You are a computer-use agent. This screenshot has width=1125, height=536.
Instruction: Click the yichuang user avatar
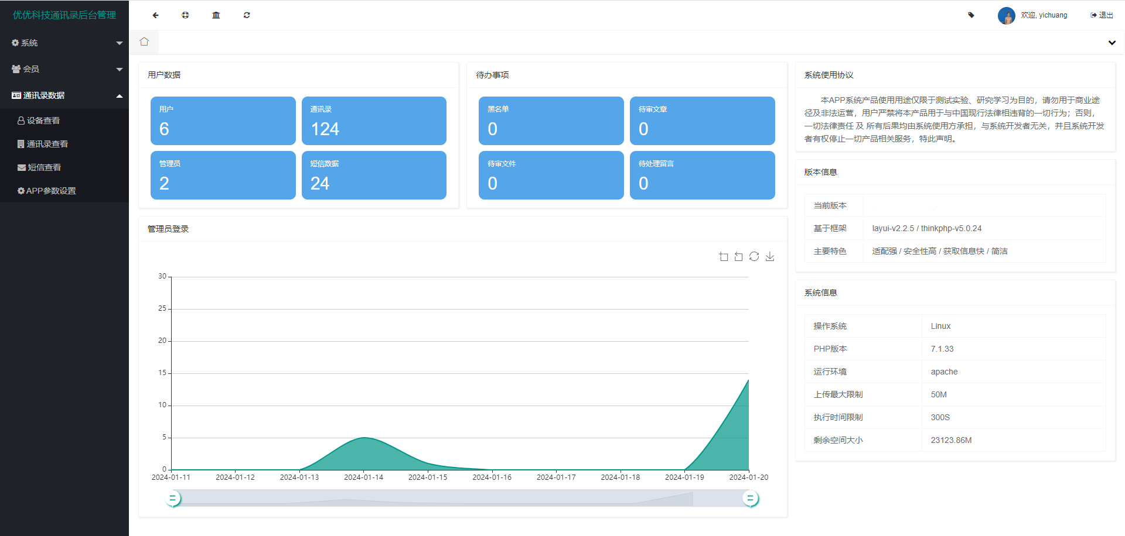[x=1006, y=15]
